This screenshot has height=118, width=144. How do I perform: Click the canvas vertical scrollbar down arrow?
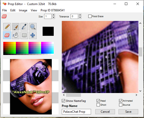click(140, 91)
